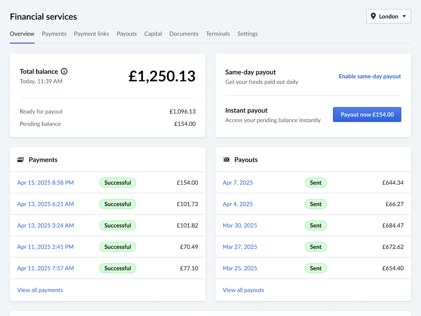Switch to the Payments tab
Viewport: 421px width, 316px height.
[54, 34]
